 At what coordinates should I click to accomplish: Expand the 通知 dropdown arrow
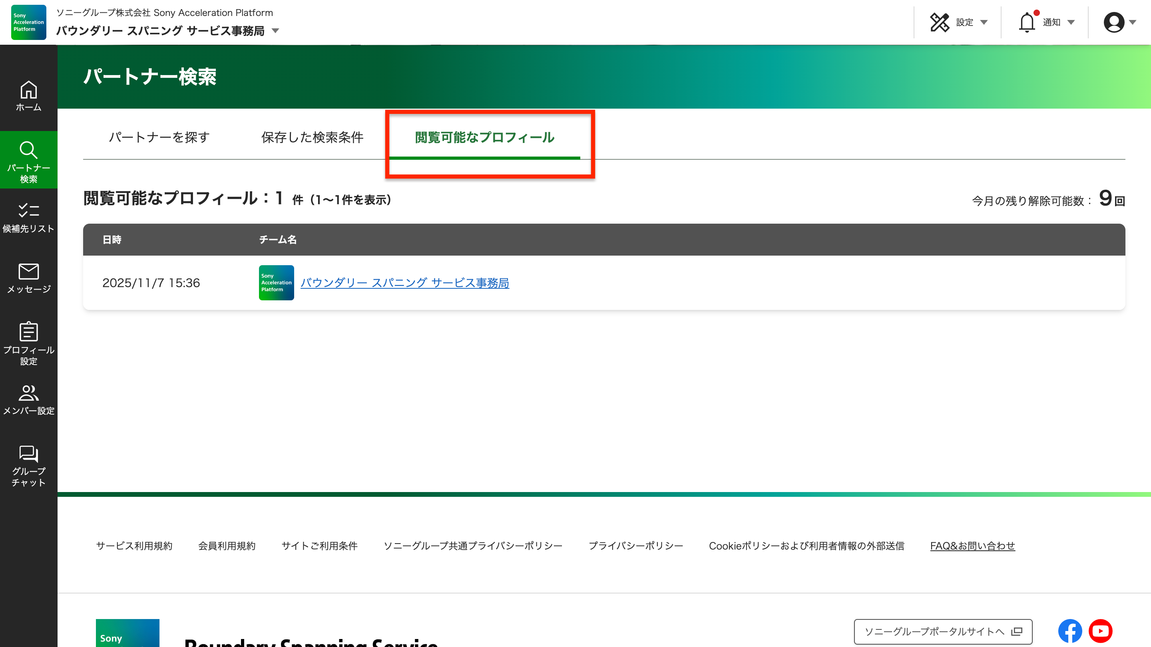pos(1071,22)
